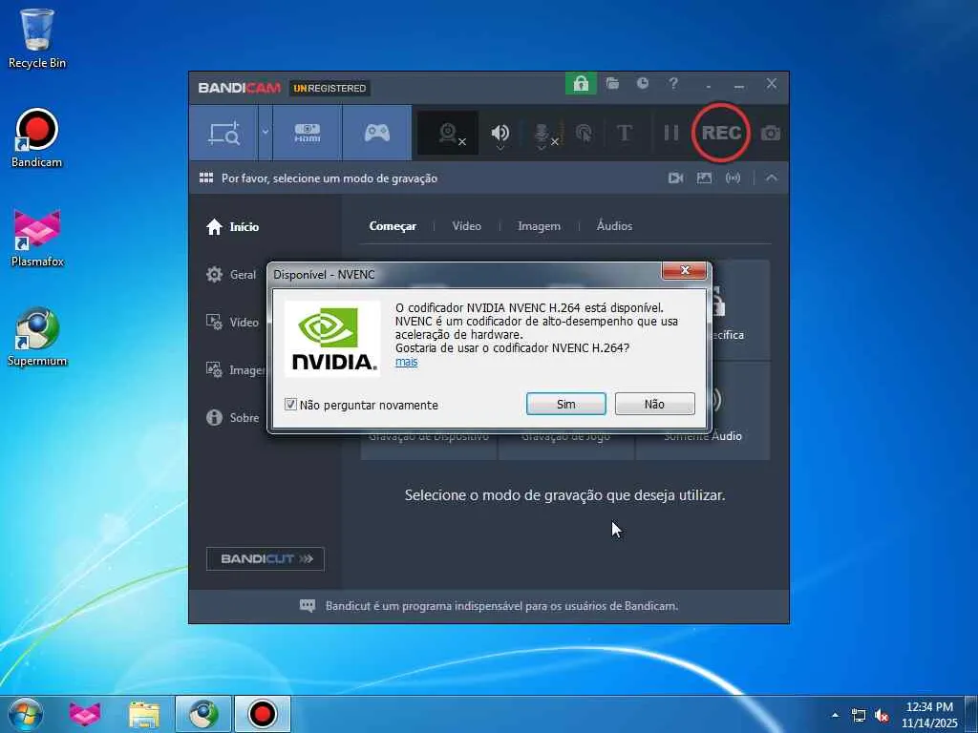Open Imagem settings in sidebar

tap(235, 370)
